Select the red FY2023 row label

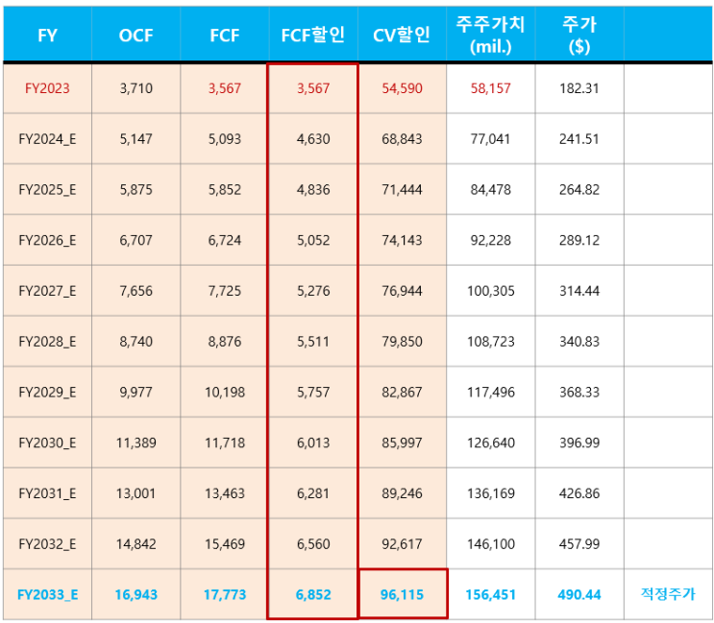point(47,88)
